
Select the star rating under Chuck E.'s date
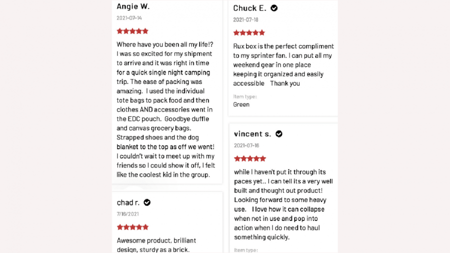tap(249, 32)
